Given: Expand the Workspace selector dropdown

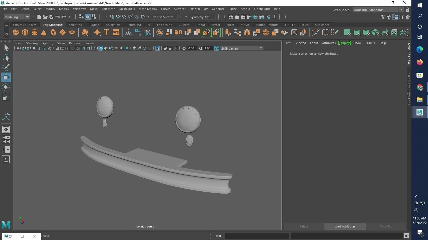Looking at the screenshot, I should point(401,10).
